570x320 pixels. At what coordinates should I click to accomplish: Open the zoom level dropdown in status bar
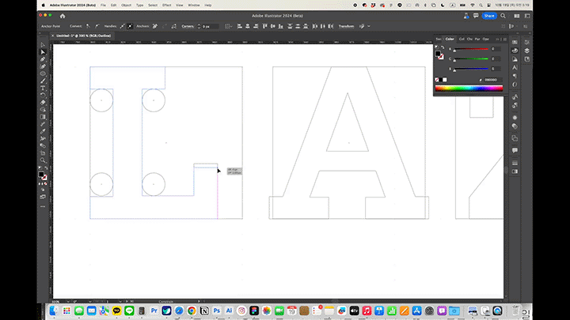point(67,302)
